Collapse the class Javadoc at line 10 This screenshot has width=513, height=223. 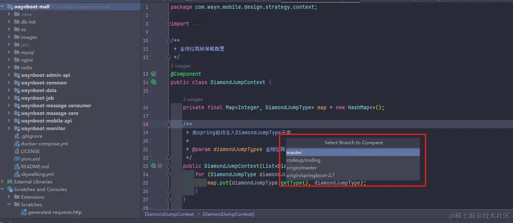pos(168,40)
